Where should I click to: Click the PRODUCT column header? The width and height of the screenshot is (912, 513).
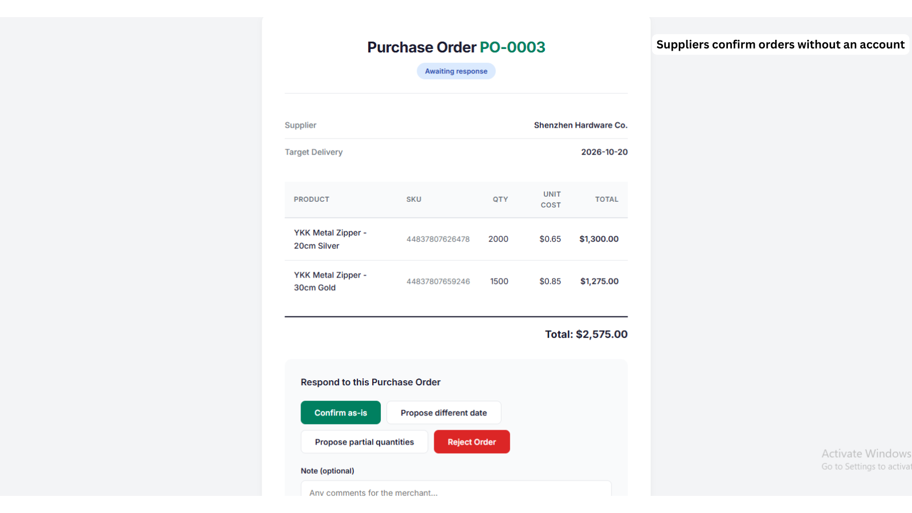[x=311, y=199]
